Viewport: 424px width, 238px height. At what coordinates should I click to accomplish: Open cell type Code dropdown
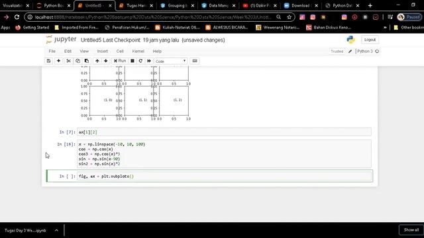(171, 61)
